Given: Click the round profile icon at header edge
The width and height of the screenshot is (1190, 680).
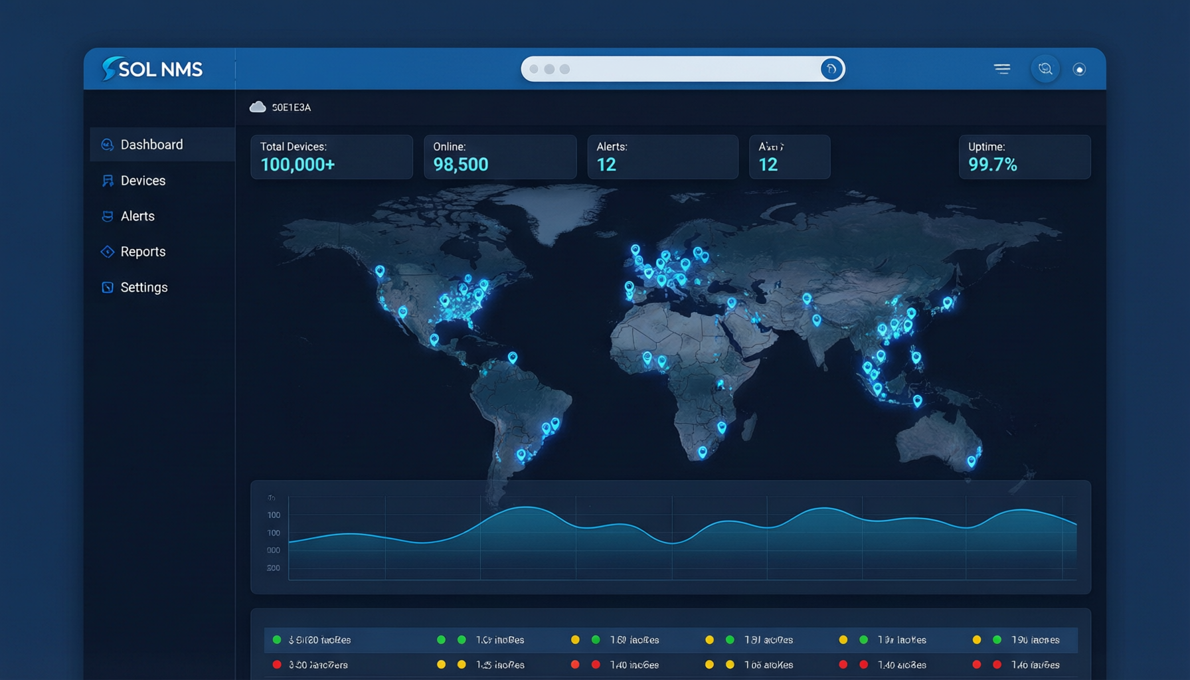Looking at the screenshot, I should (x=1079, y=69).
